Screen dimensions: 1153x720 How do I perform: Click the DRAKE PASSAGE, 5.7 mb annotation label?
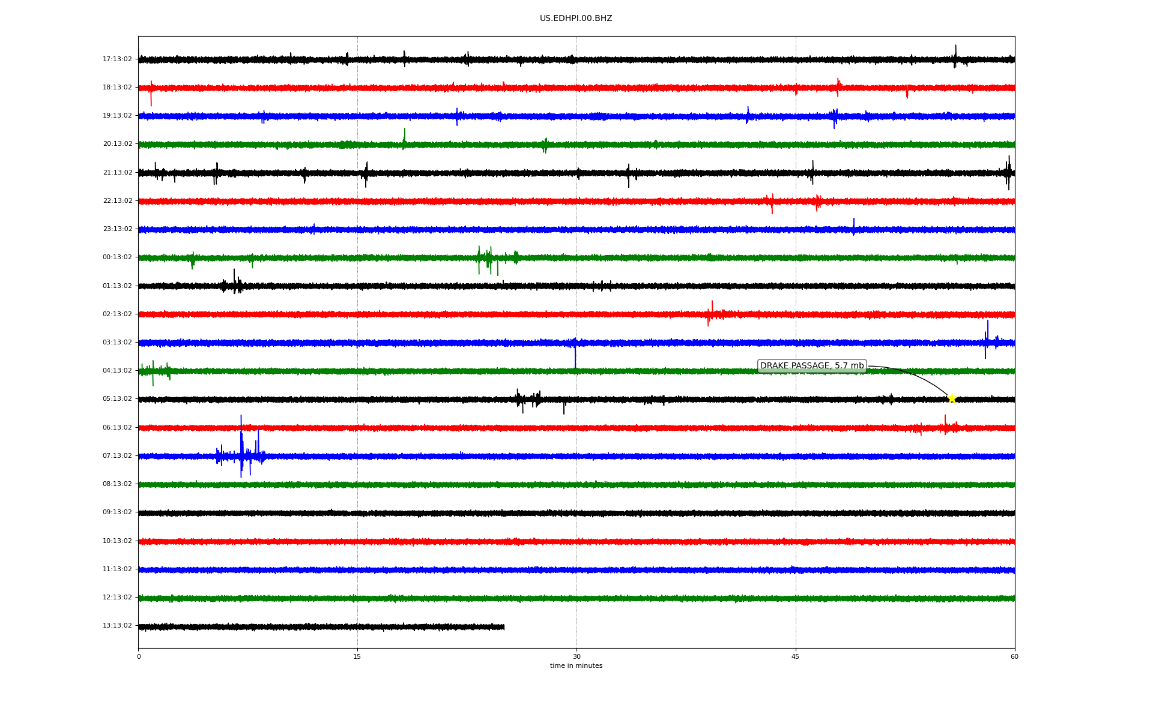coord(812,366)
